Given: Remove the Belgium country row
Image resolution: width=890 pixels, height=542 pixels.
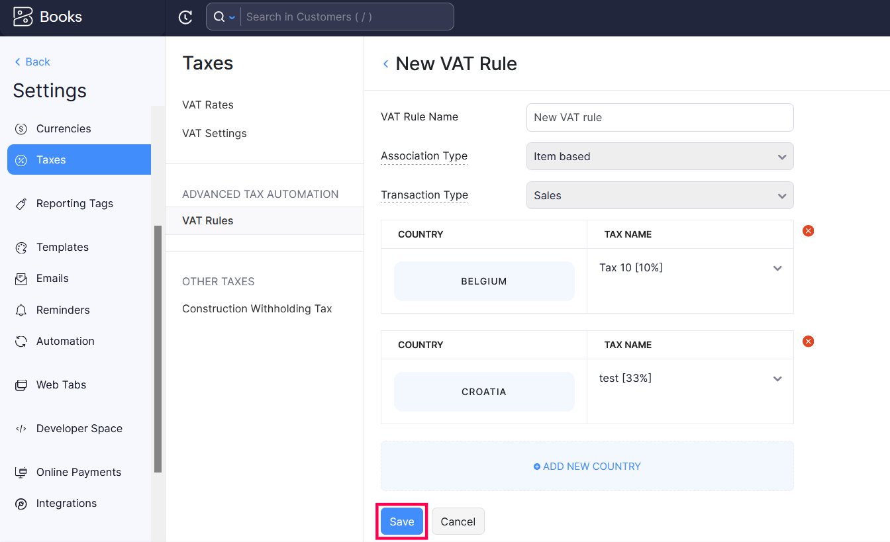Looking at the screenshot, I should (x=808, y=230).
